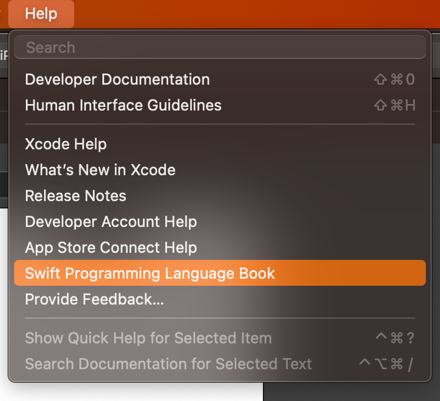Open Developer Documentation
Screen dimensions: 440x401
220,79
